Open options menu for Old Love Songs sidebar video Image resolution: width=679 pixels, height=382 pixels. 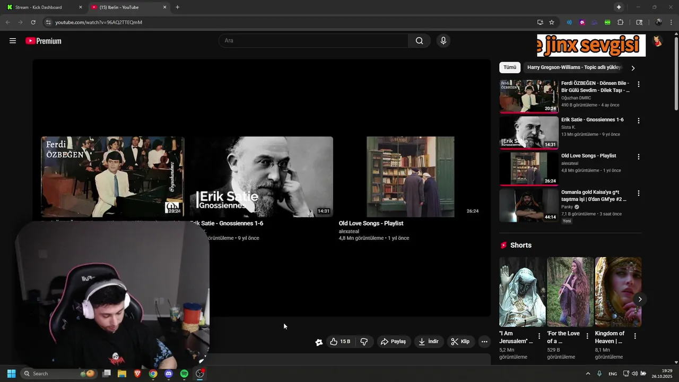coord(638,157)
